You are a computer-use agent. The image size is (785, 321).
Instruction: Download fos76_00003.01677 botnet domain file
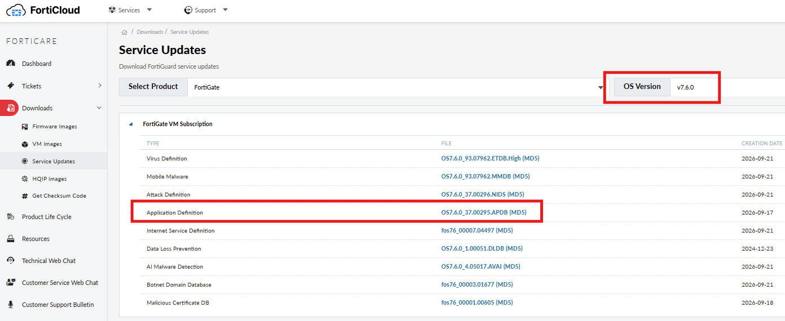tap(477, 285)
